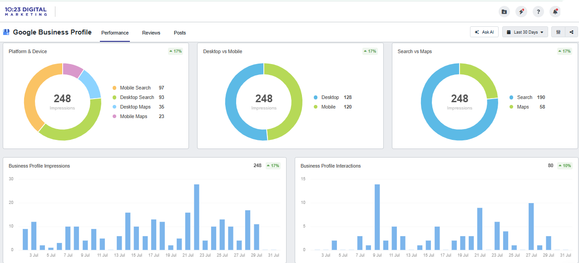Click the Search vs Maps card title
The width and height of the screenshot is (579, 263).
point(415,51)
